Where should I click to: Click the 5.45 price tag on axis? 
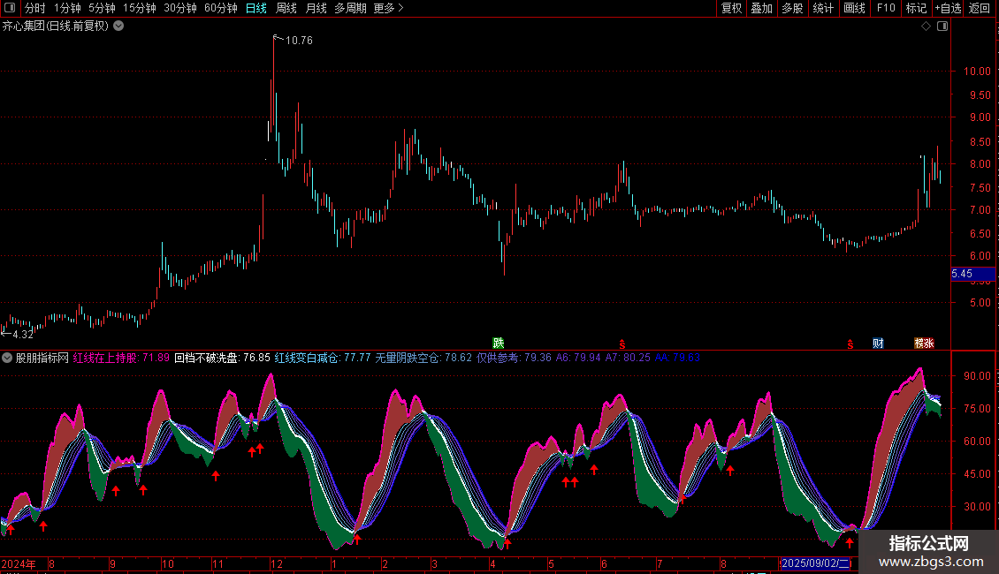(x=962, y=274)
